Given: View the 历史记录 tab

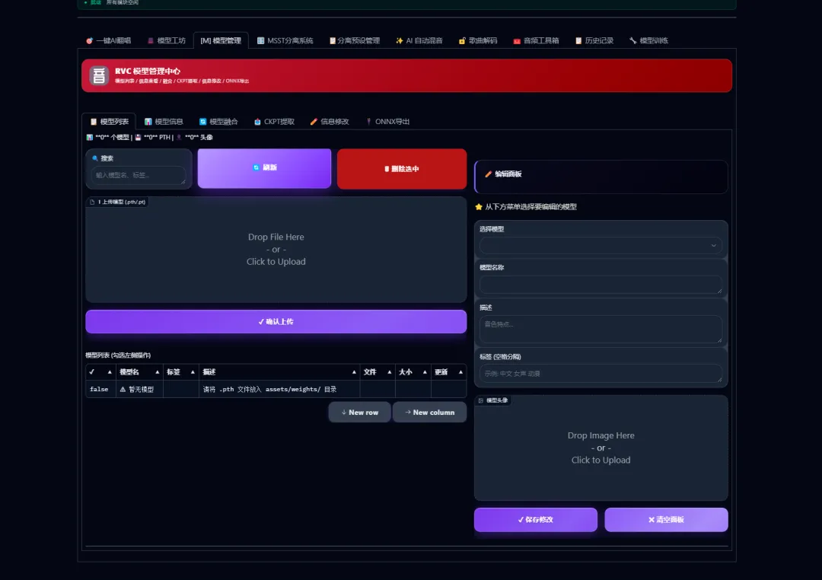Looking at the screenshot, I should (x=594, y=40).
